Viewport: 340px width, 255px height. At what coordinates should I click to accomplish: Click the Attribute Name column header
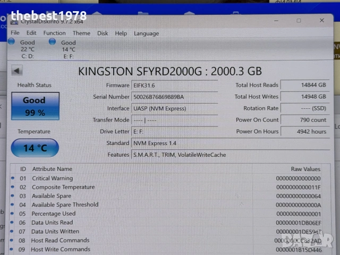coord(52,169)
